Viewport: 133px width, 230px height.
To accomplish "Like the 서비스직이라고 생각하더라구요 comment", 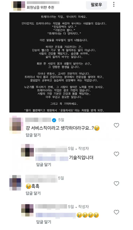I will [x=116, y=125].
